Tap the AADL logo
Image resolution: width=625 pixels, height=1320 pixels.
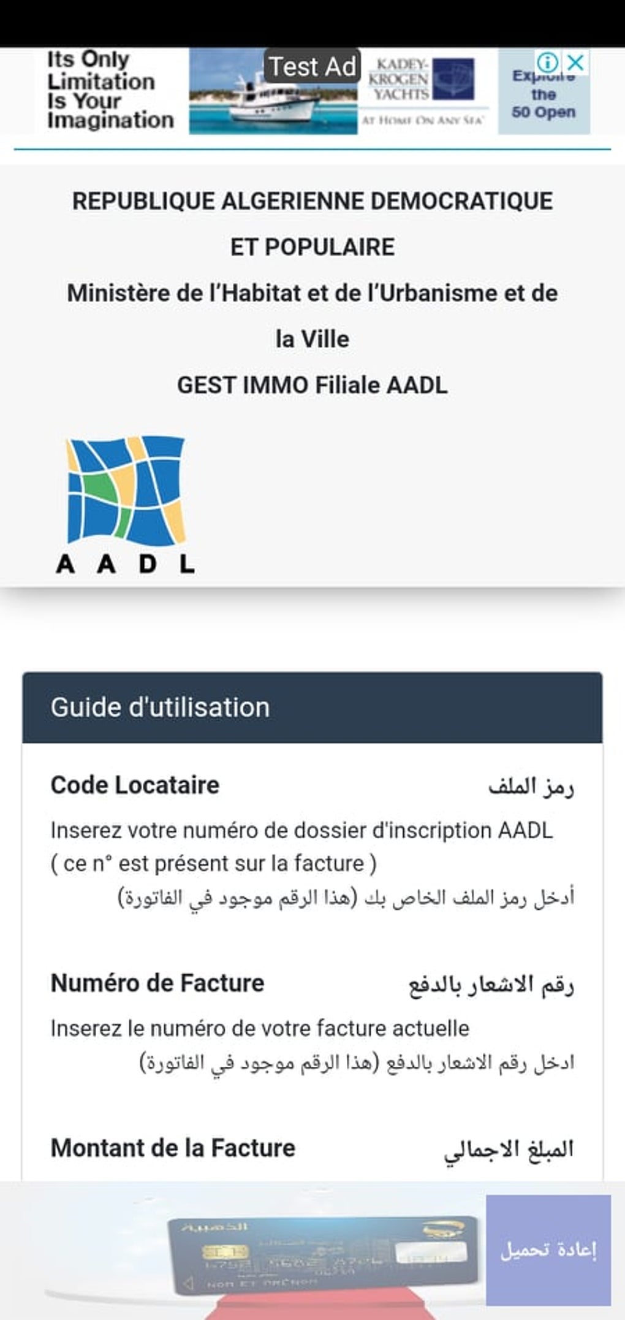125,505
